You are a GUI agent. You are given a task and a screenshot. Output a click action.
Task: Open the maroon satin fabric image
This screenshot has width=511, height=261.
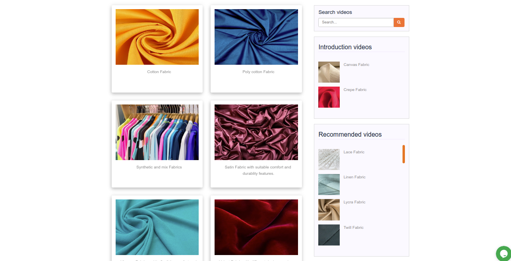point(256,132)
